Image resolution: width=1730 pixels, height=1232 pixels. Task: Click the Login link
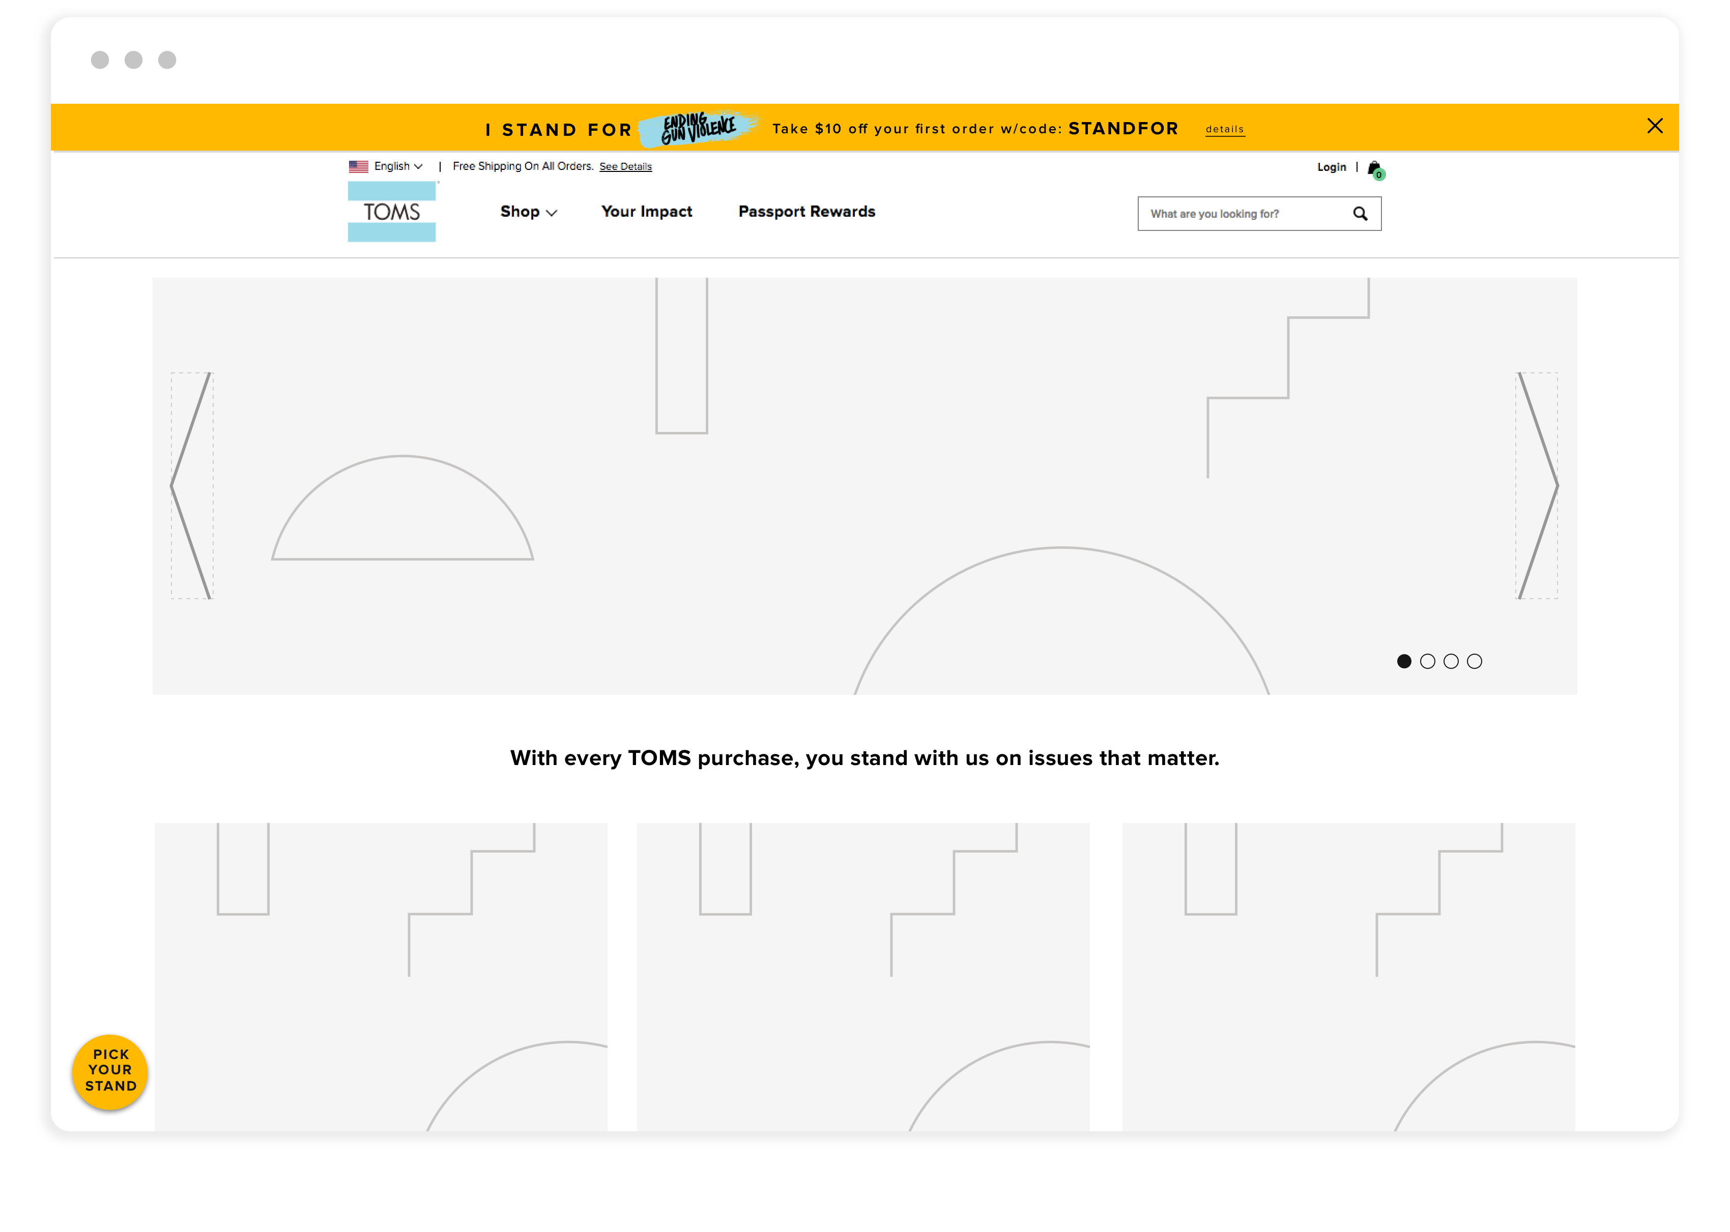1331,167
